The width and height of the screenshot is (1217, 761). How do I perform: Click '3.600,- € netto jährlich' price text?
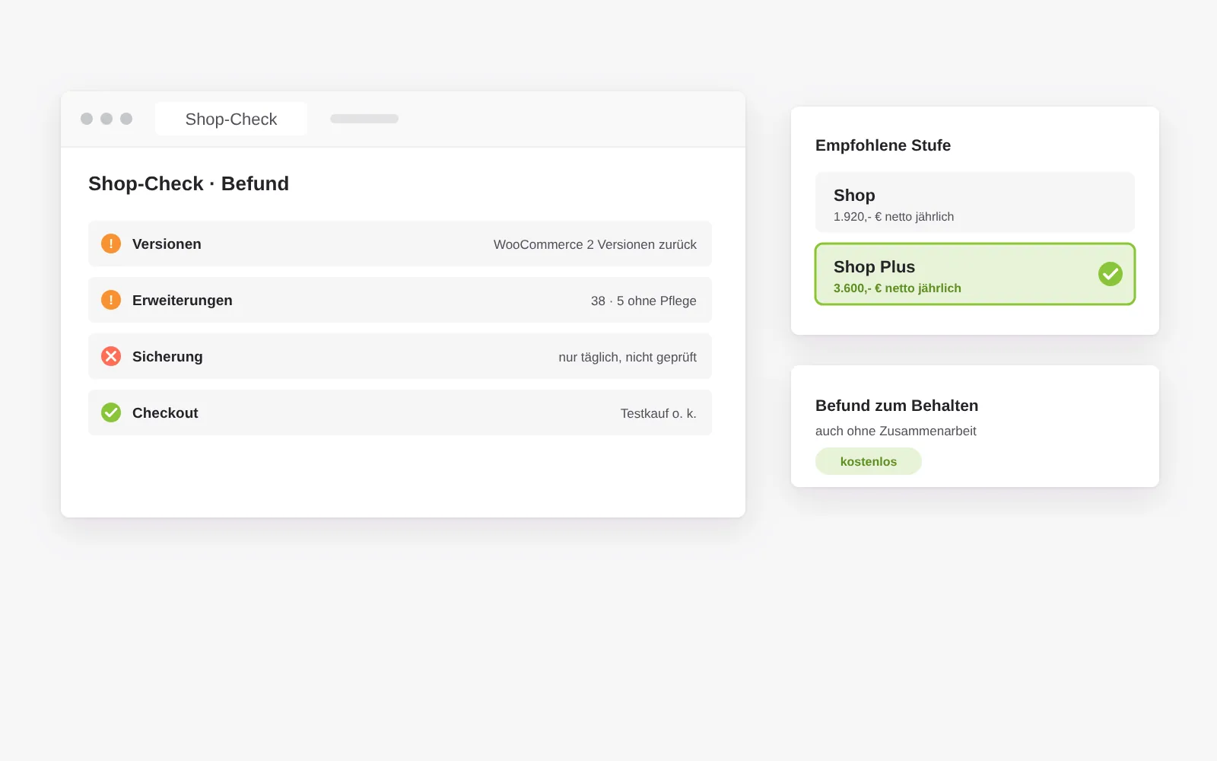click(x=898, y=288)
